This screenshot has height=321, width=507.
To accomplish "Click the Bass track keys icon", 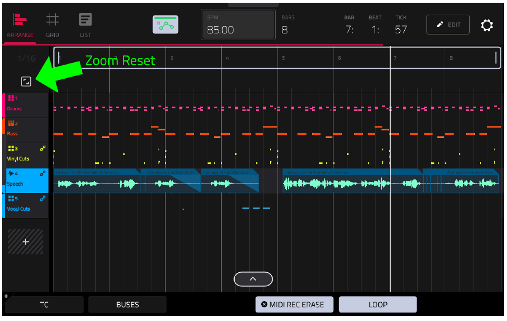I will [x=11, y=123].
